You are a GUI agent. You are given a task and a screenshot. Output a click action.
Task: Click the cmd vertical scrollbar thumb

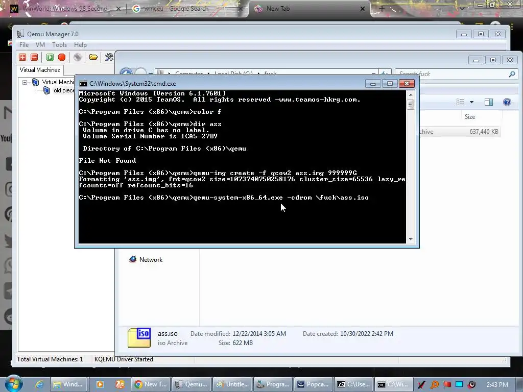point(411,105)
